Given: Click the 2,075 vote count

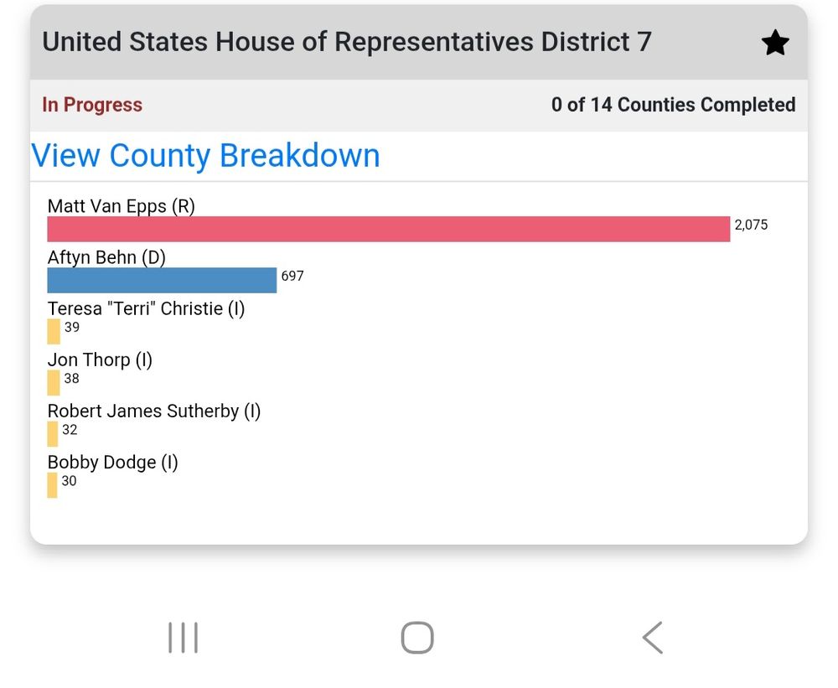Looking at the screenshot, I should pyautogui.click(x=751, y=225).
